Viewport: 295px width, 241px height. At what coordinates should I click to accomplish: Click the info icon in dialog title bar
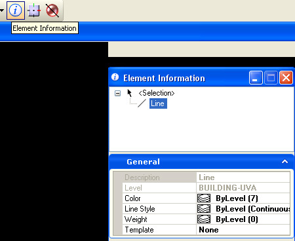coord(115,77)
